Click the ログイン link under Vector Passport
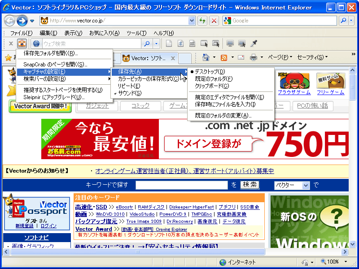The width and height of the screenshot is (359, 269). pyautogui.click(x=48, y=226)
